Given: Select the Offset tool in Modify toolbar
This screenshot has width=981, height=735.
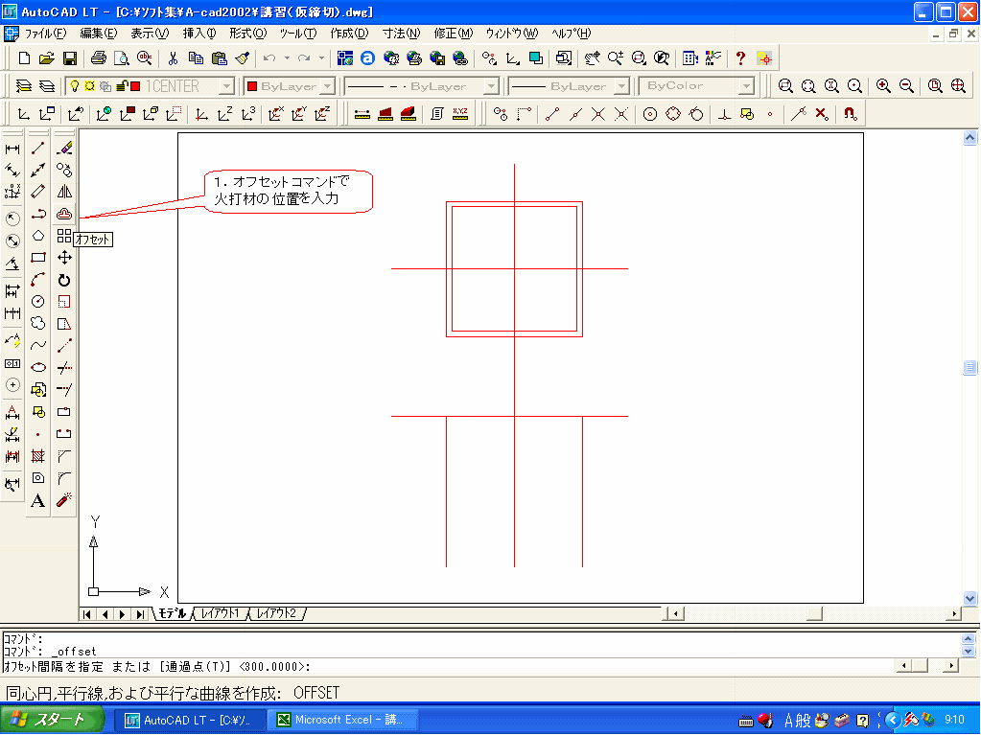Looking at the screenshot, I should (64, 214).
